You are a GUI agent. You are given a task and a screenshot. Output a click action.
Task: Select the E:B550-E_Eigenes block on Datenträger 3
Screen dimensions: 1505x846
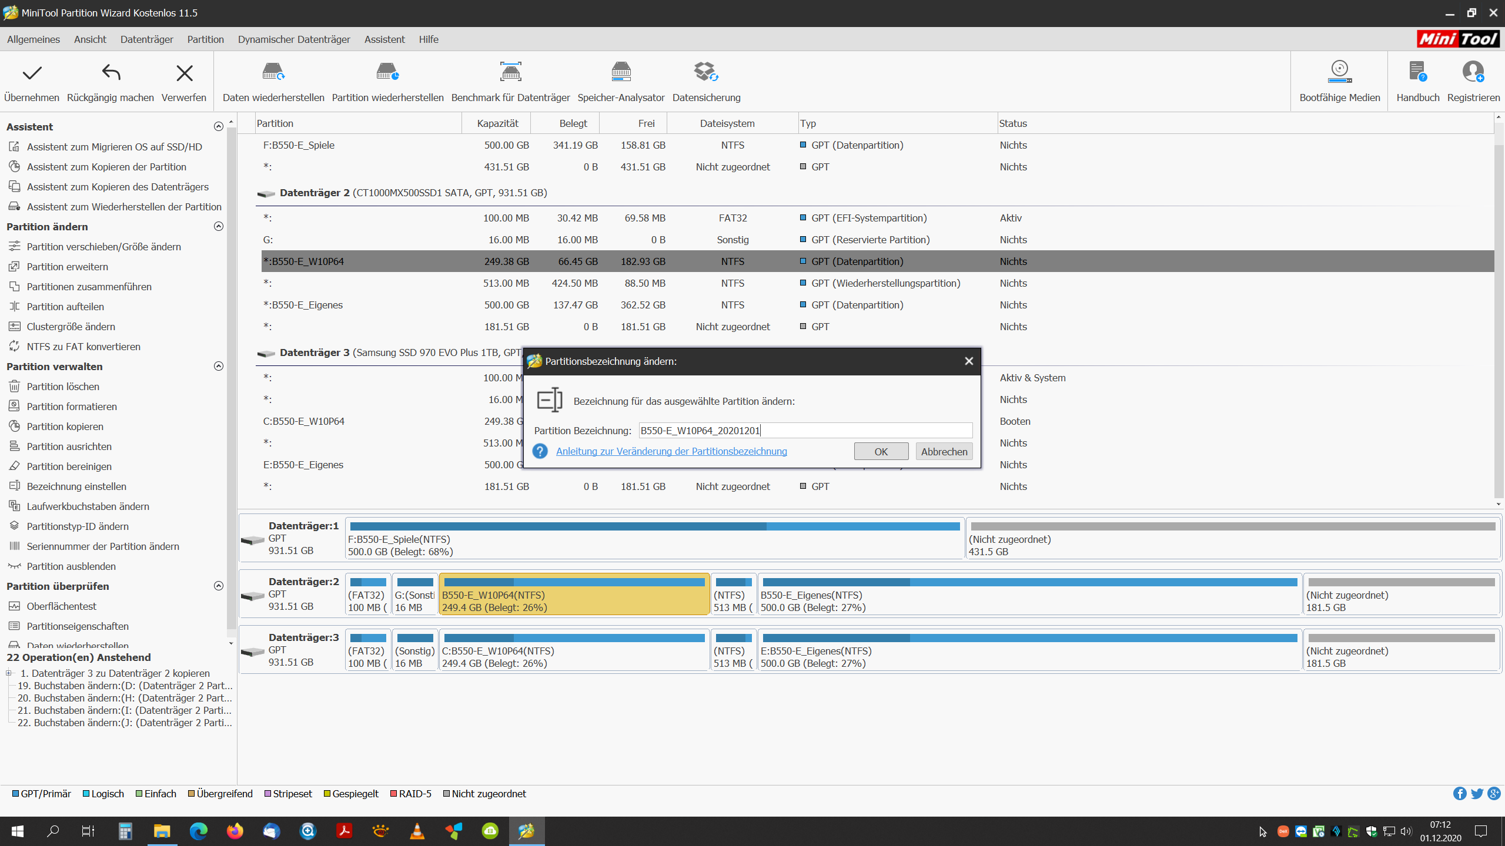1029,650
